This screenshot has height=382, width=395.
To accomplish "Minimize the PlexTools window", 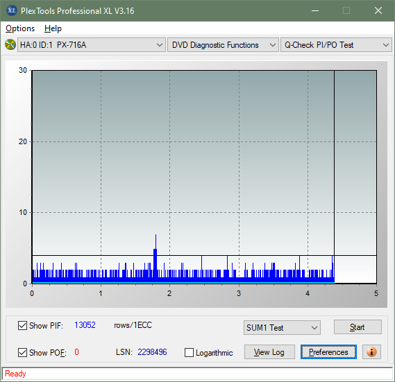I will coord(315,10).
